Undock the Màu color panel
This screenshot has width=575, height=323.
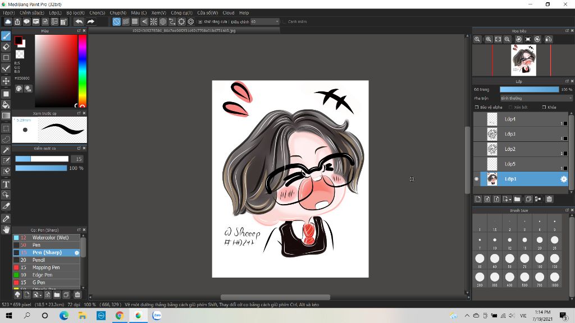[79, 31]
